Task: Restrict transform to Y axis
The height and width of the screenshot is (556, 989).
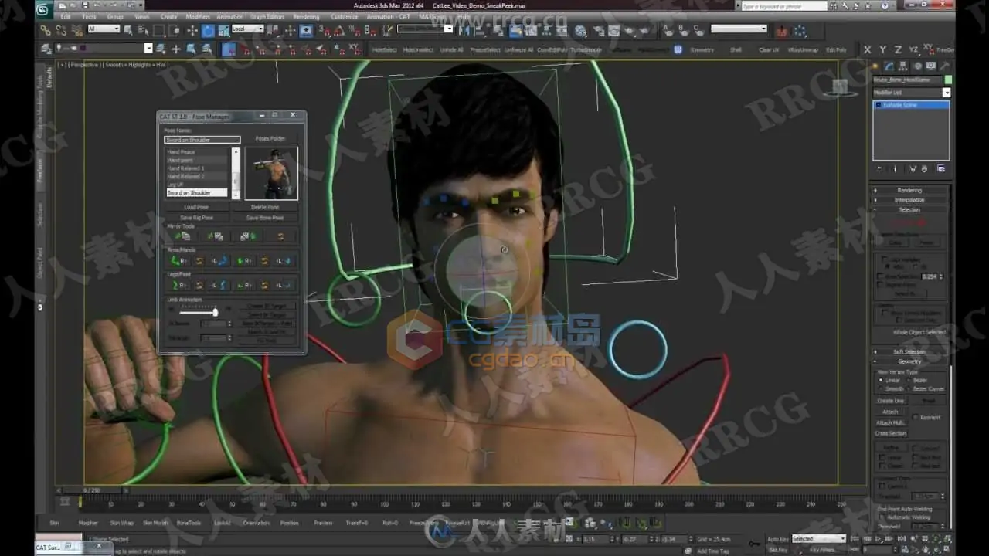Action: pos(882,49)
